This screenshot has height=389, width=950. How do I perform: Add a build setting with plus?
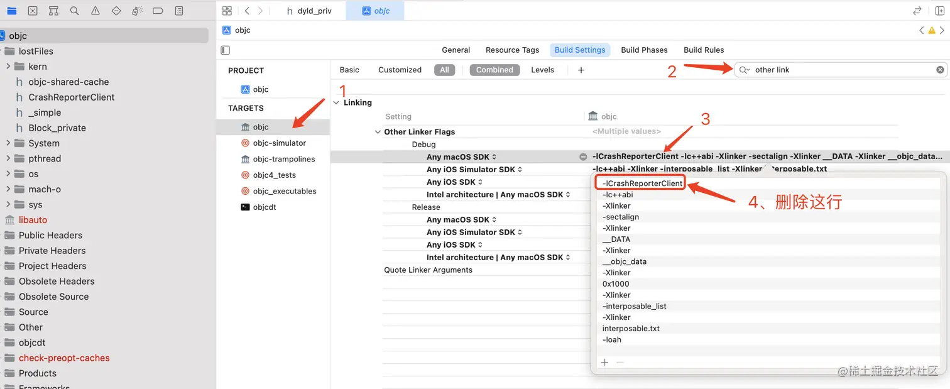pos(581,70)
